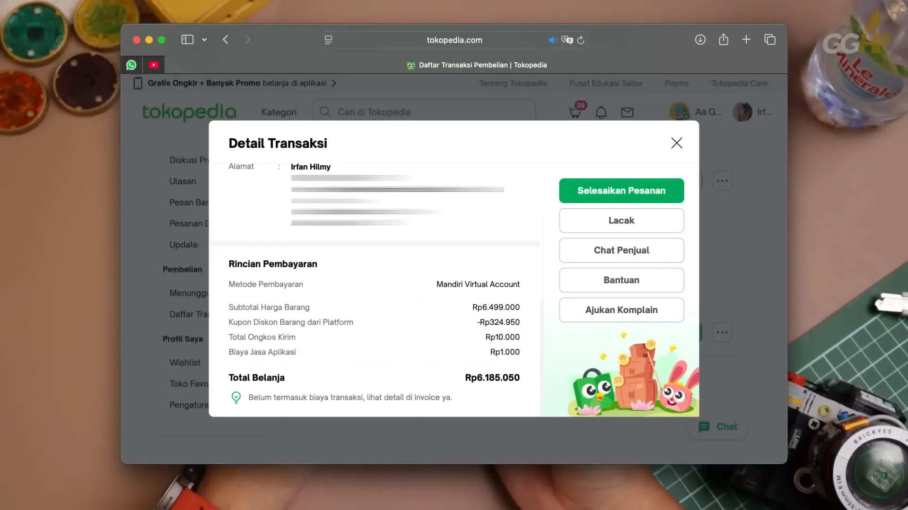
Task: Click the lightbulb info icon
Action: [236, 398]
